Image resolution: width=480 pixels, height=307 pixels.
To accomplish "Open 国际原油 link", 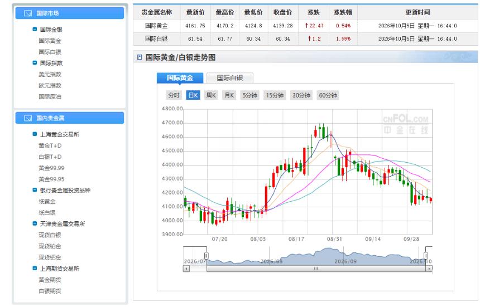I will [x=50, y=96].
